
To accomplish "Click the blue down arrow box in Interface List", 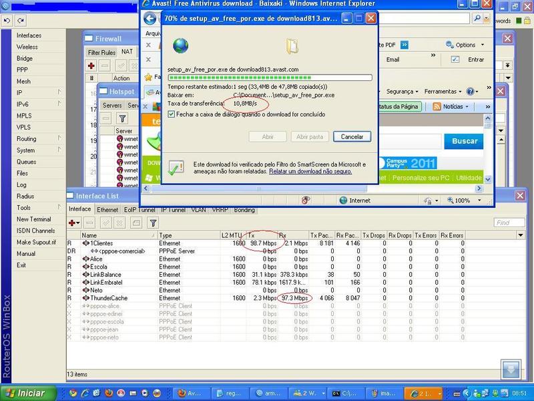I will [511, 370].
